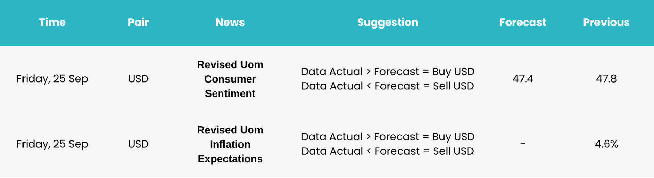Select the Pair column header

(x=138, y=22)
